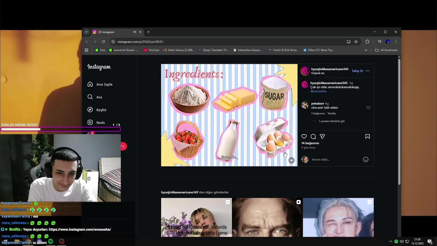Open Interactive Games bookmark

(x=248, y=50)
